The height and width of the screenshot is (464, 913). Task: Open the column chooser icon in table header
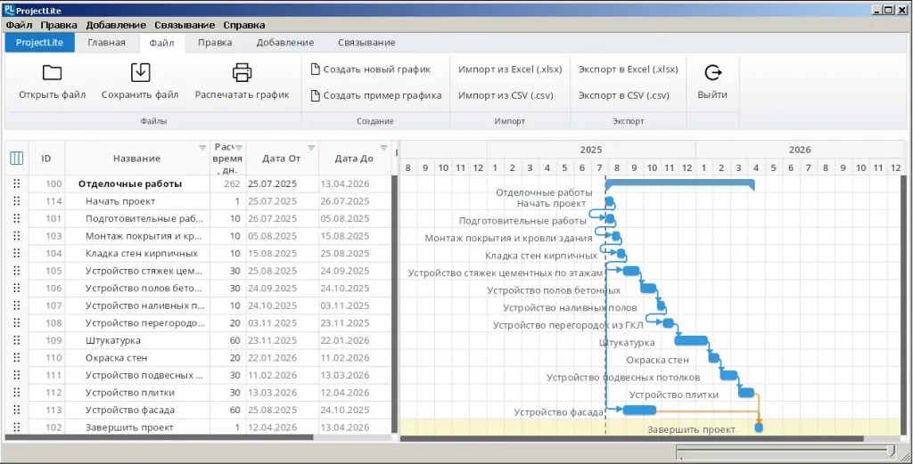point(16,158)
